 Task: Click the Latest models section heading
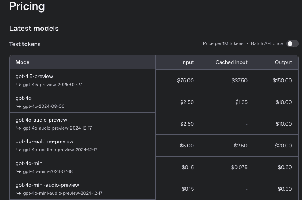coord(34,29)
